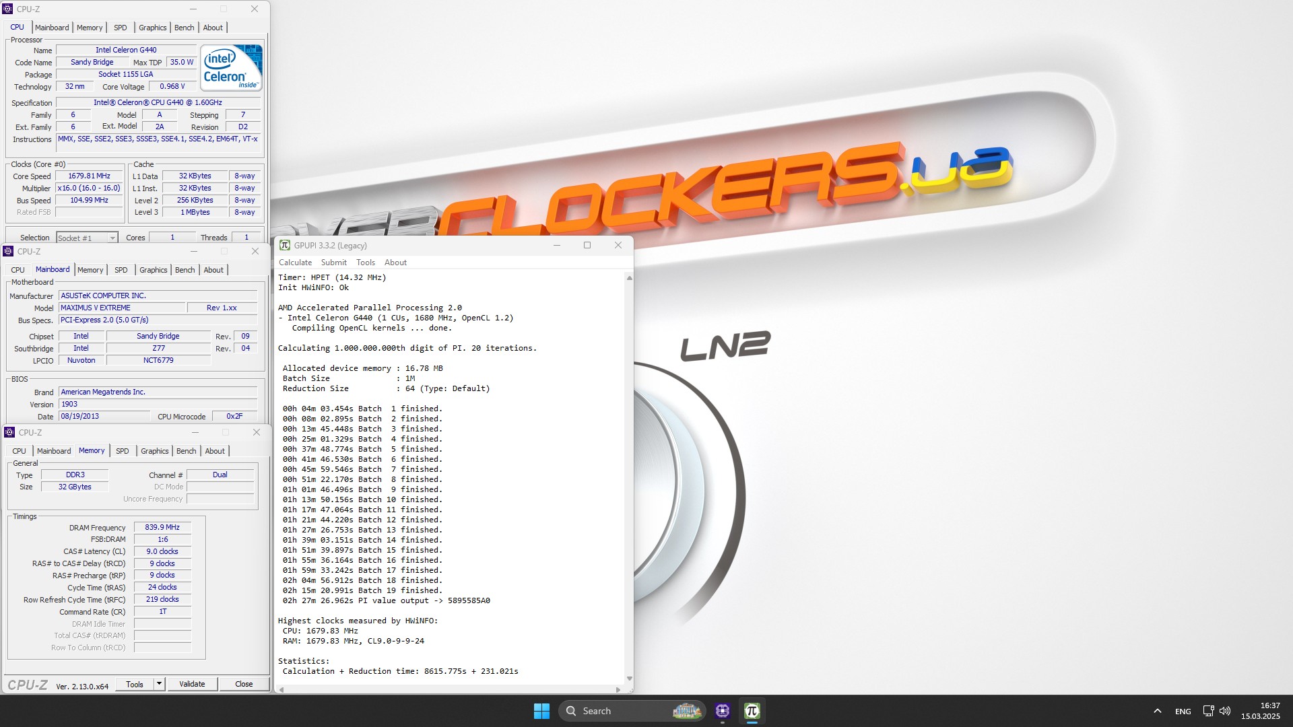Open the Calculate menu in GPUPI
Image resolution: width=1293 pixels, height=727 pixels.
point(295,263)
